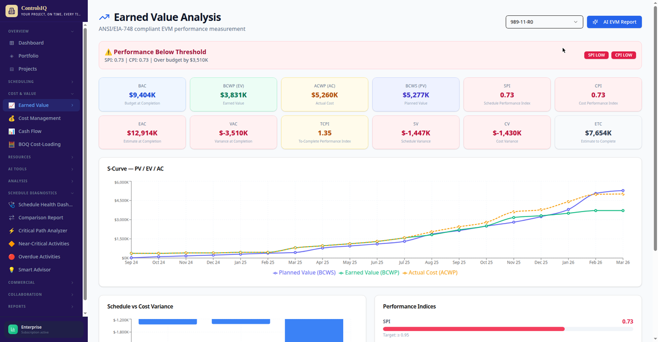Click the EAC $12,914K card
Image resolution: width=658 pixels, height=342 pixels.
(x=142, y=132)
